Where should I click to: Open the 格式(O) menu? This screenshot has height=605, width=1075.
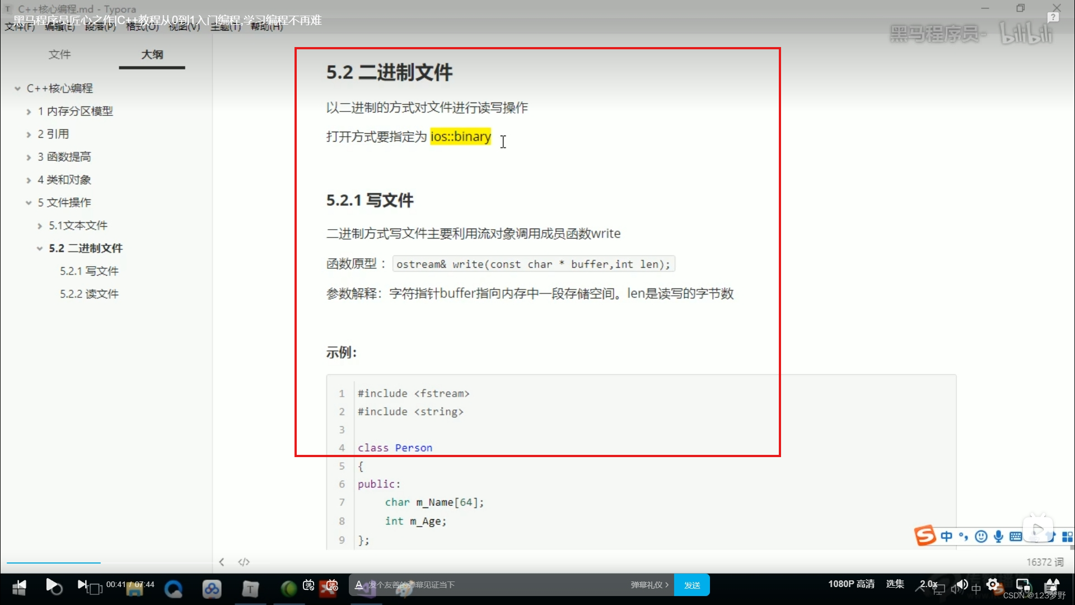(142, 26)
